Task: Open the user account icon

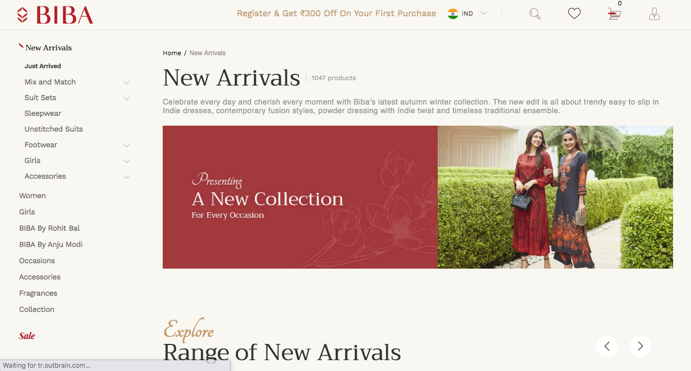Action: (x=654, y=14)
